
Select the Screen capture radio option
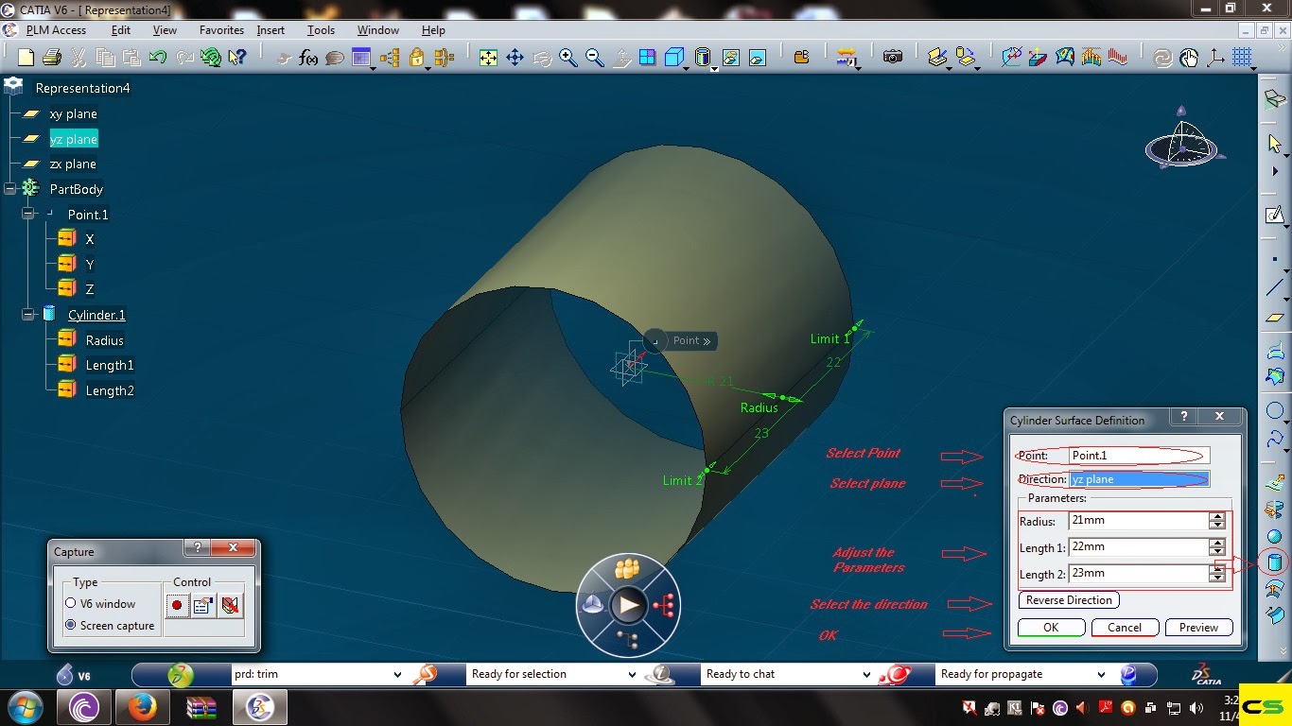pos(70,625)
